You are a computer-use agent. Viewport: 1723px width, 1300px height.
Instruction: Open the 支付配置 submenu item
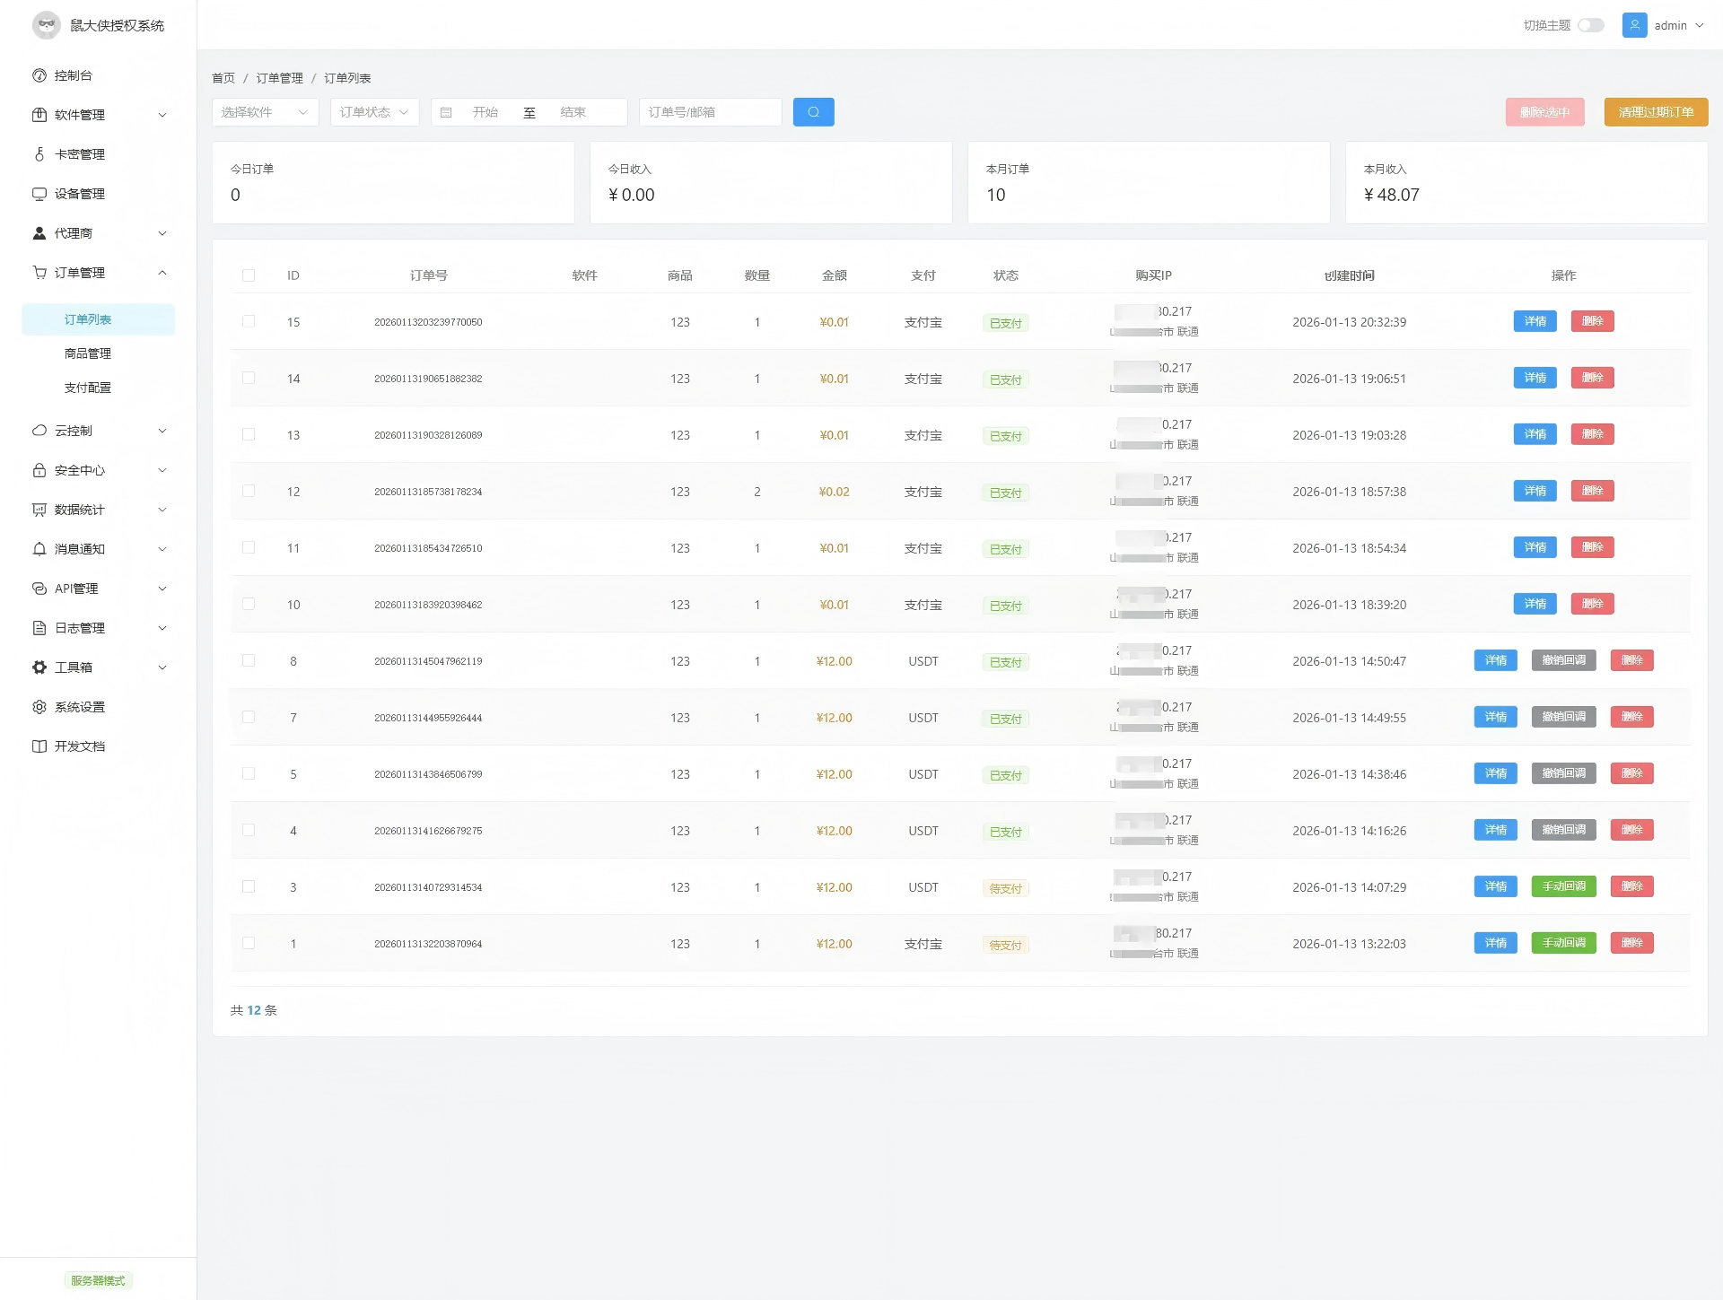coord(88,388)
